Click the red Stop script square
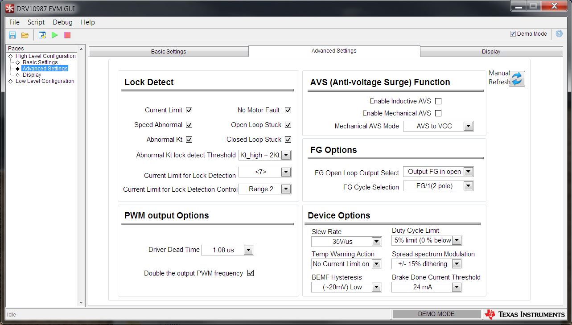This screenshot has height=325, width=572. 67,35
